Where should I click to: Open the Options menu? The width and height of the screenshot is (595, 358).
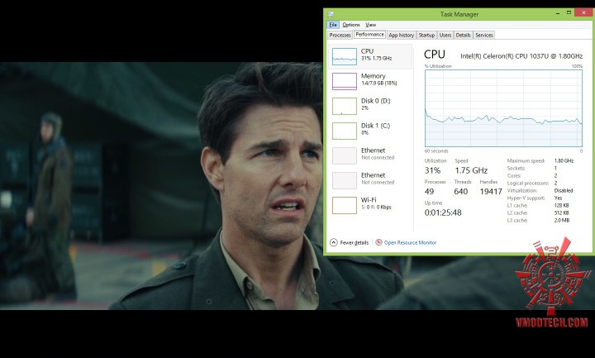(x=351, y=25)
